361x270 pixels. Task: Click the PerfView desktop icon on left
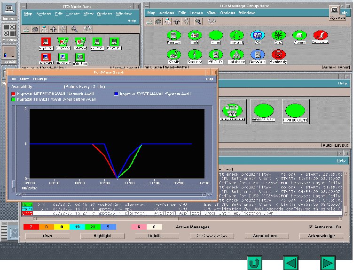pos(9,31)
